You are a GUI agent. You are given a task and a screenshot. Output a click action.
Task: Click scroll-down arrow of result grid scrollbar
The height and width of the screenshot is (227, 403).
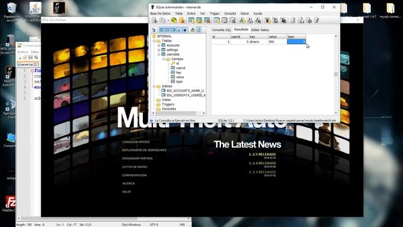[336, 113]
